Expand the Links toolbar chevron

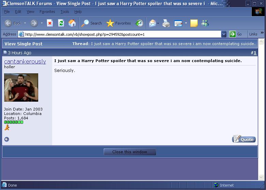click(x=262, y=32)
